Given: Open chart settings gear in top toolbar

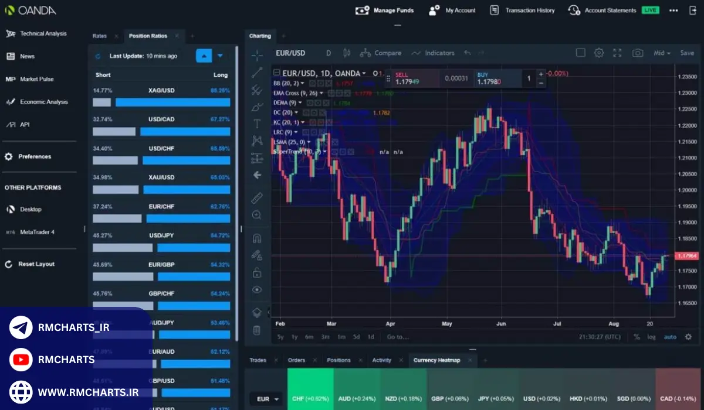Looking at the screenshot, I should (598, 53).
